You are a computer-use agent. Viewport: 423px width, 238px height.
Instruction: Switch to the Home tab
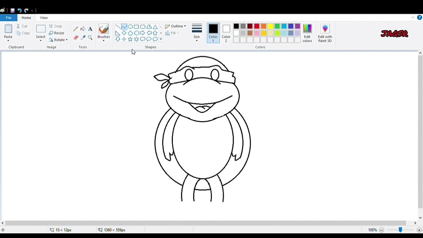coord(26,18)
